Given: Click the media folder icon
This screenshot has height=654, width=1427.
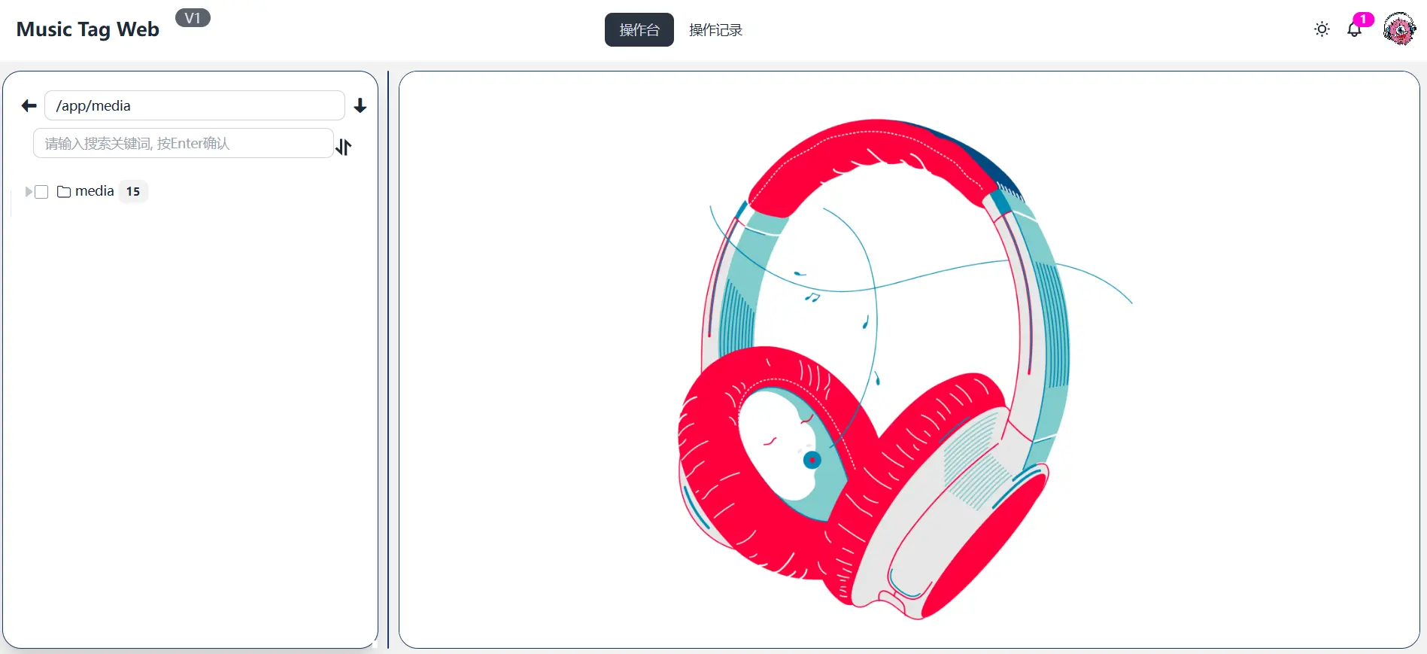Looking at the screenshot, I should (x=64, y=192).
